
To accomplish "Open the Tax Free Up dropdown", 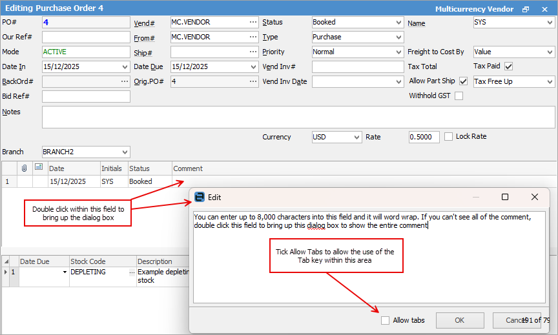I will pos(550,82).
